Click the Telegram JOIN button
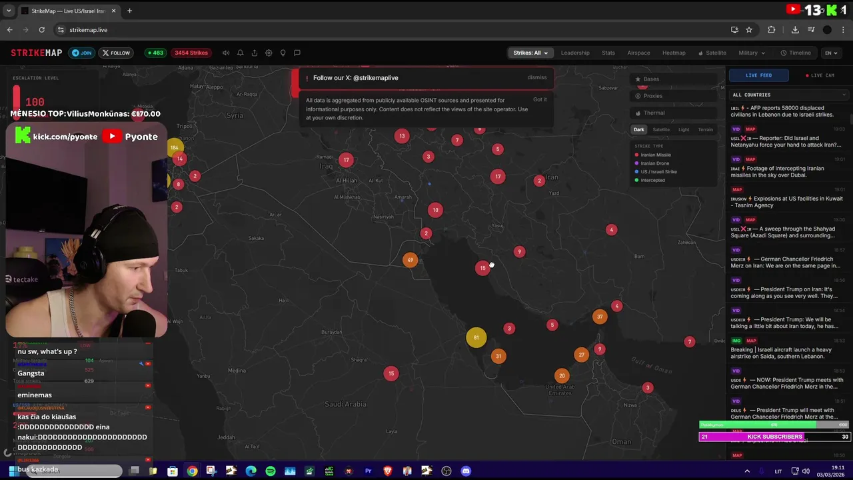The height and width of the screenshot is (480, 853). tap(82, 53)
